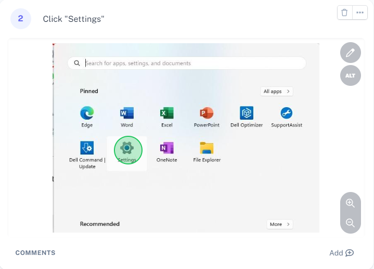Focus the Start menu search field
The image size is (374, 269).
[x=187, y=63]
